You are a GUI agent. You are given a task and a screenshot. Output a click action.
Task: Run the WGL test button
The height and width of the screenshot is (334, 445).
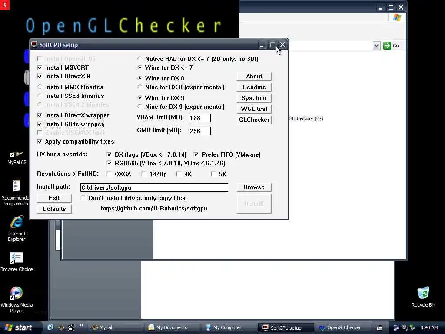point(254,109)
